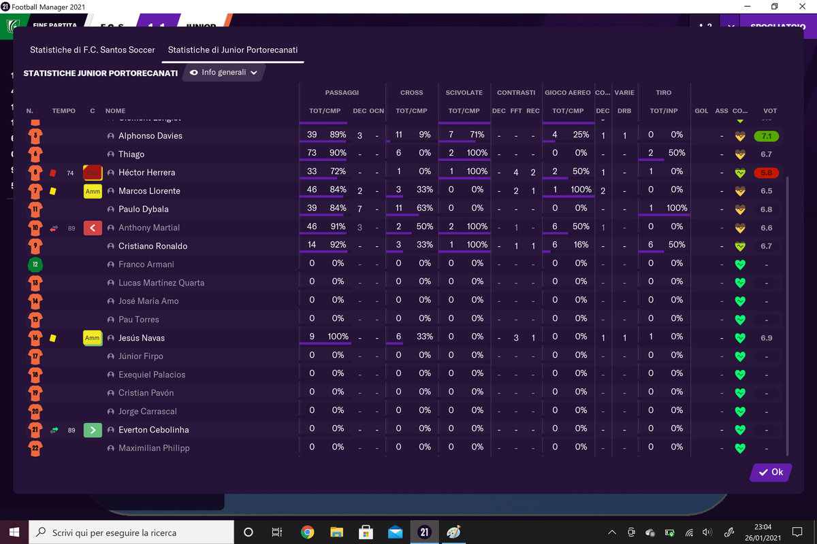This screenshot has height=544, width=817.
Task: Click the Windows search box
Action: pos(131,532)
